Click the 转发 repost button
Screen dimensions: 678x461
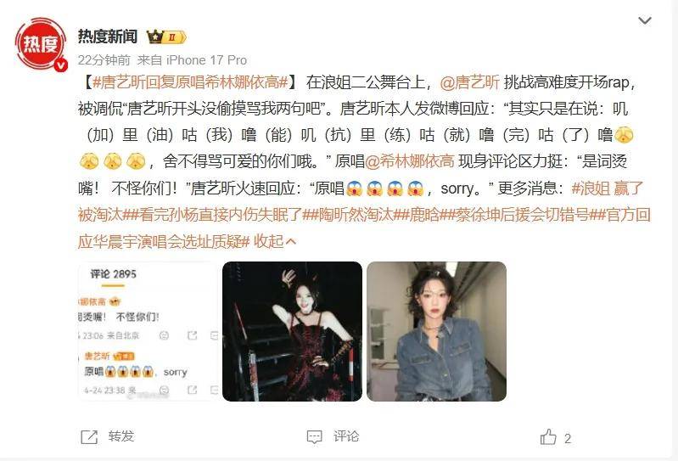(121, 436)
